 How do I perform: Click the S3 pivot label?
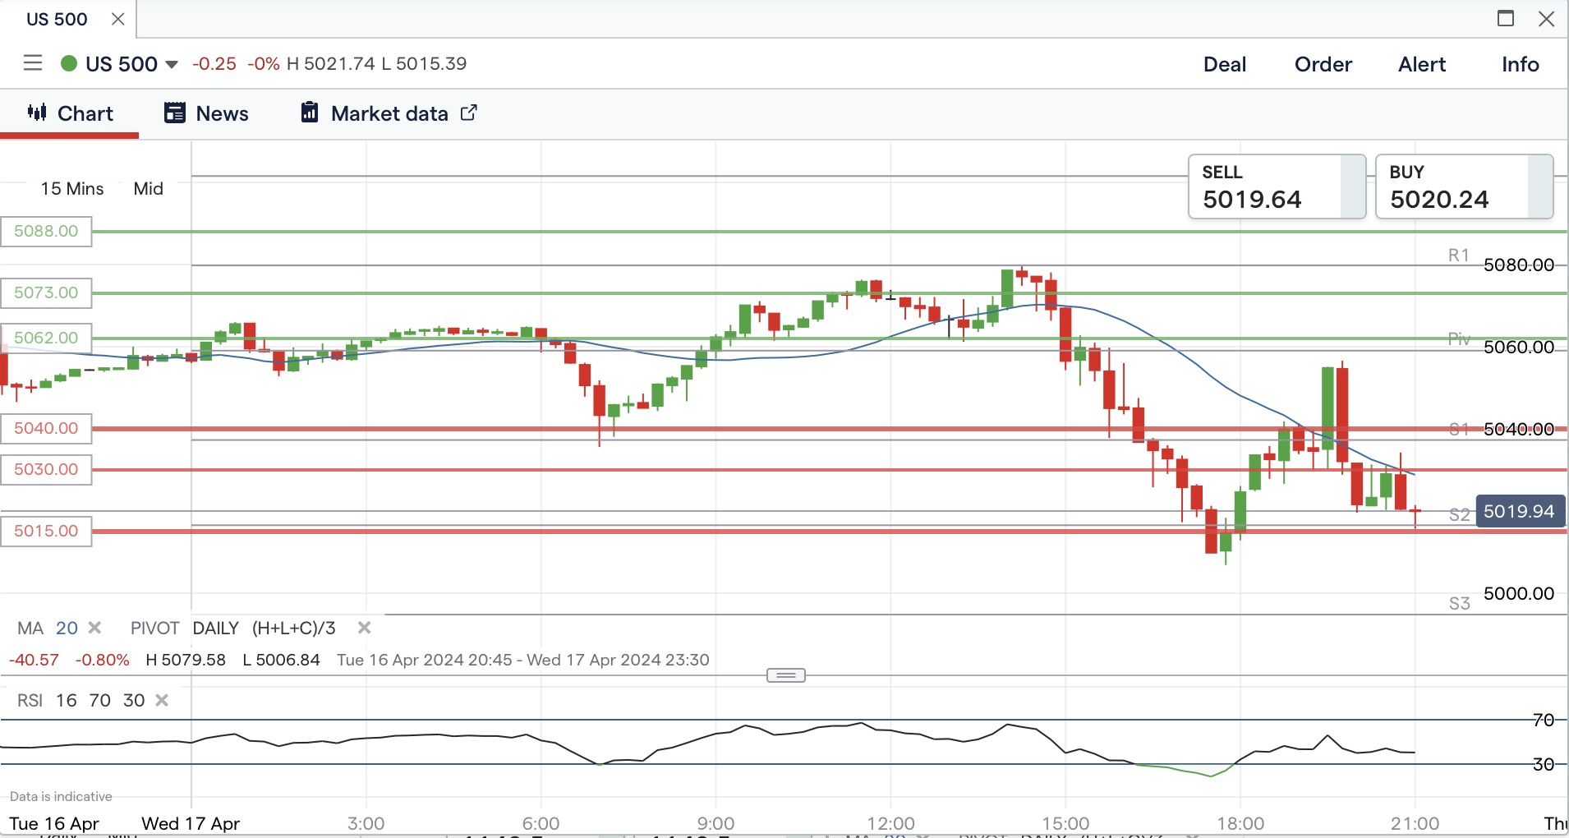tap(1460, 604)
